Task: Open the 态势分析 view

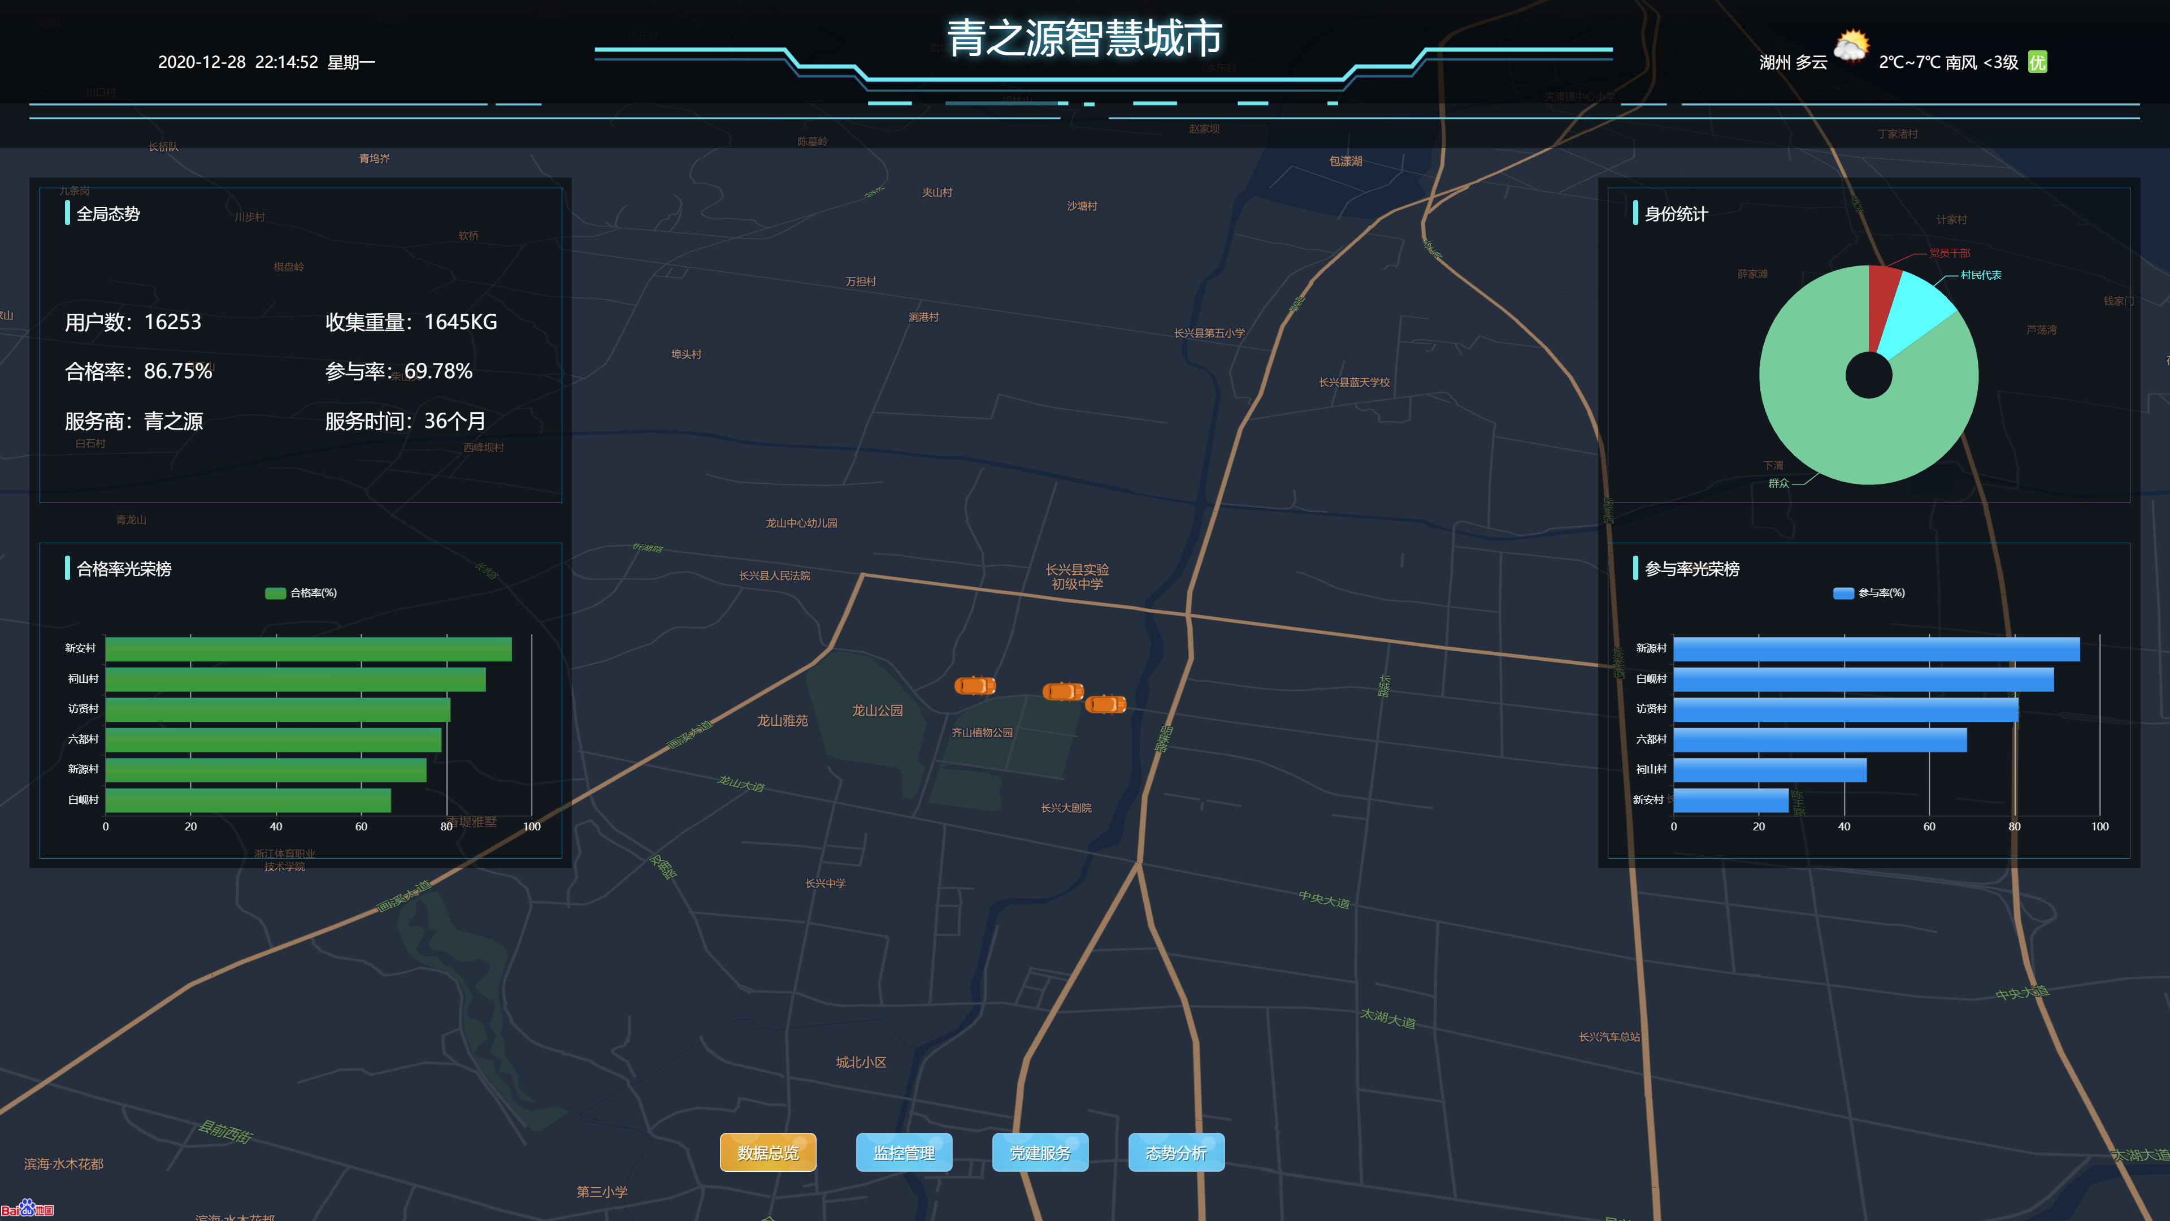Action: [x=1176, y=1152]
